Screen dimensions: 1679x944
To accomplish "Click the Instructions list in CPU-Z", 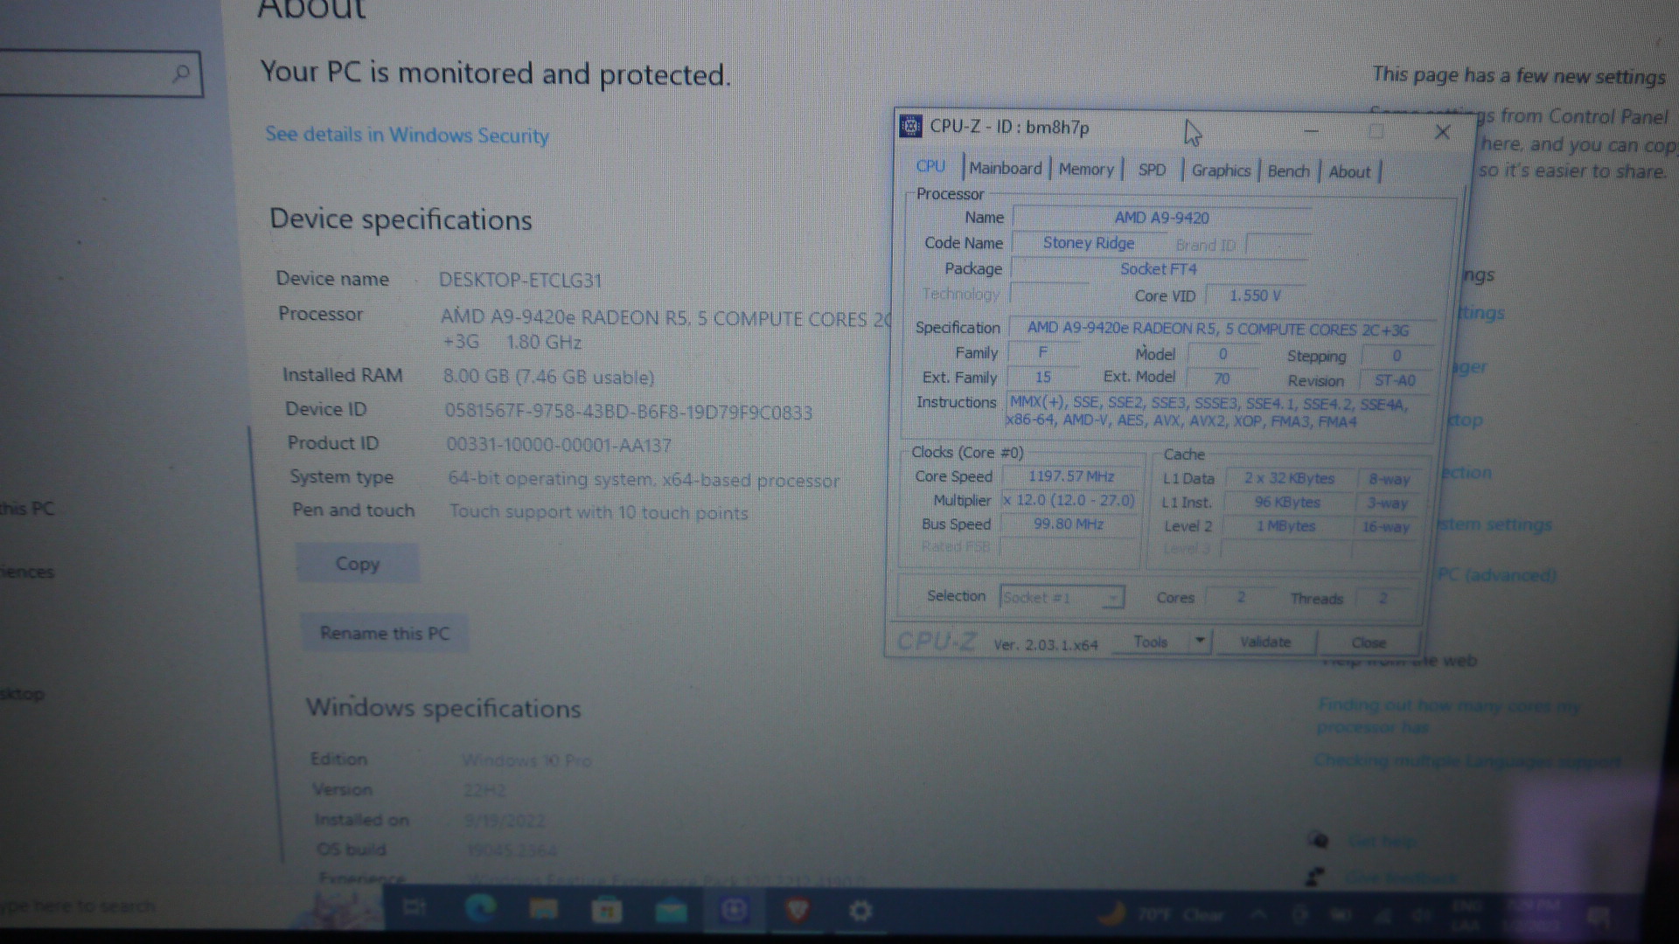I will pos(1217,412).
